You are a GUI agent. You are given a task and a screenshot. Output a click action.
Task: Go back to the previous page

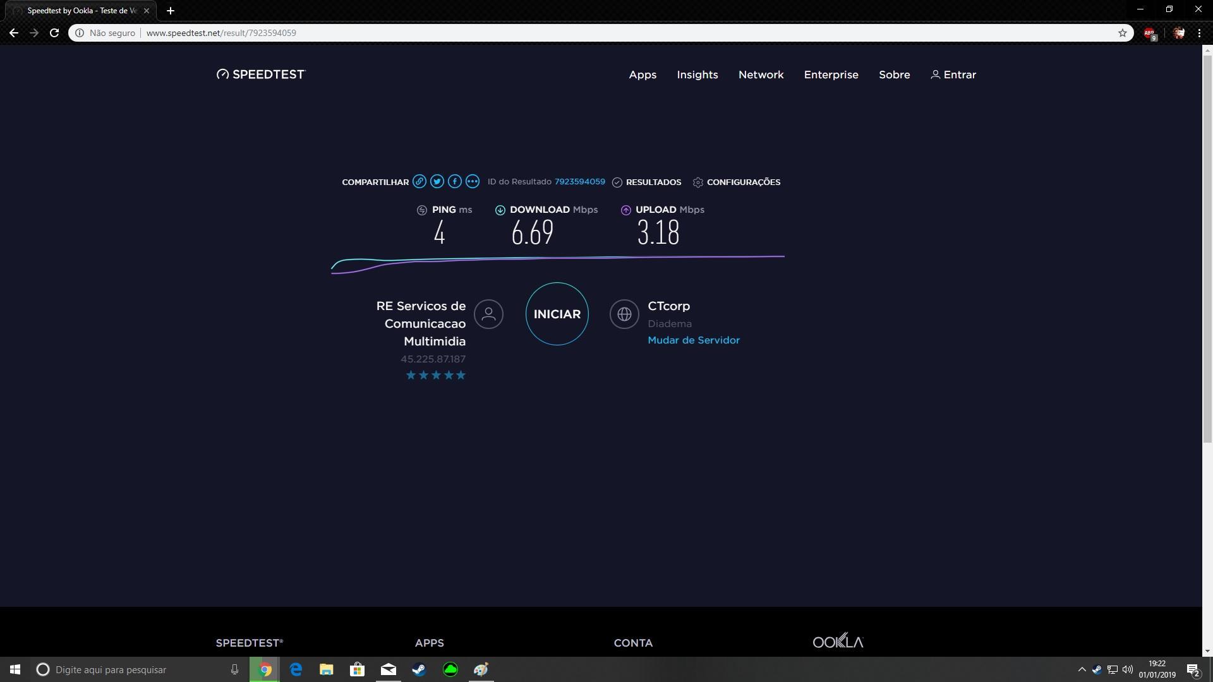(x=14, y=33)
